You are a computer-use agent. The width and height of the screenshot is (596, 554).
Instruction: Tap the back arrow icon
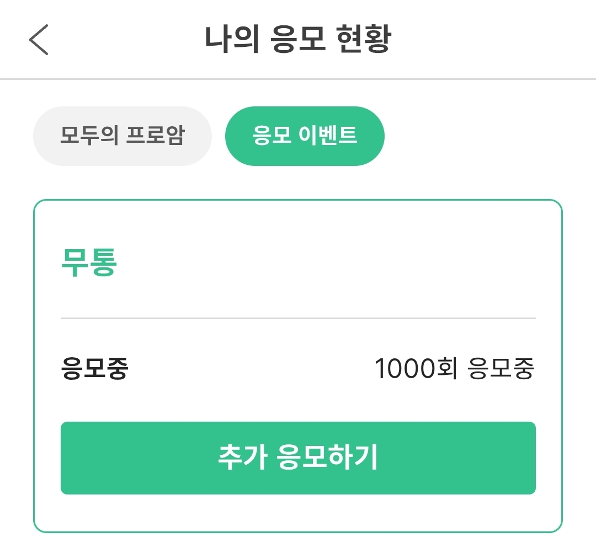[x=39, y=40]
